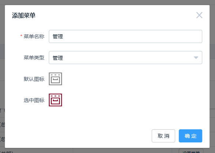This screenshot has width=215, height=153.
Task: Cancel with the 取消 button
Action: click(x=163, y=136)
